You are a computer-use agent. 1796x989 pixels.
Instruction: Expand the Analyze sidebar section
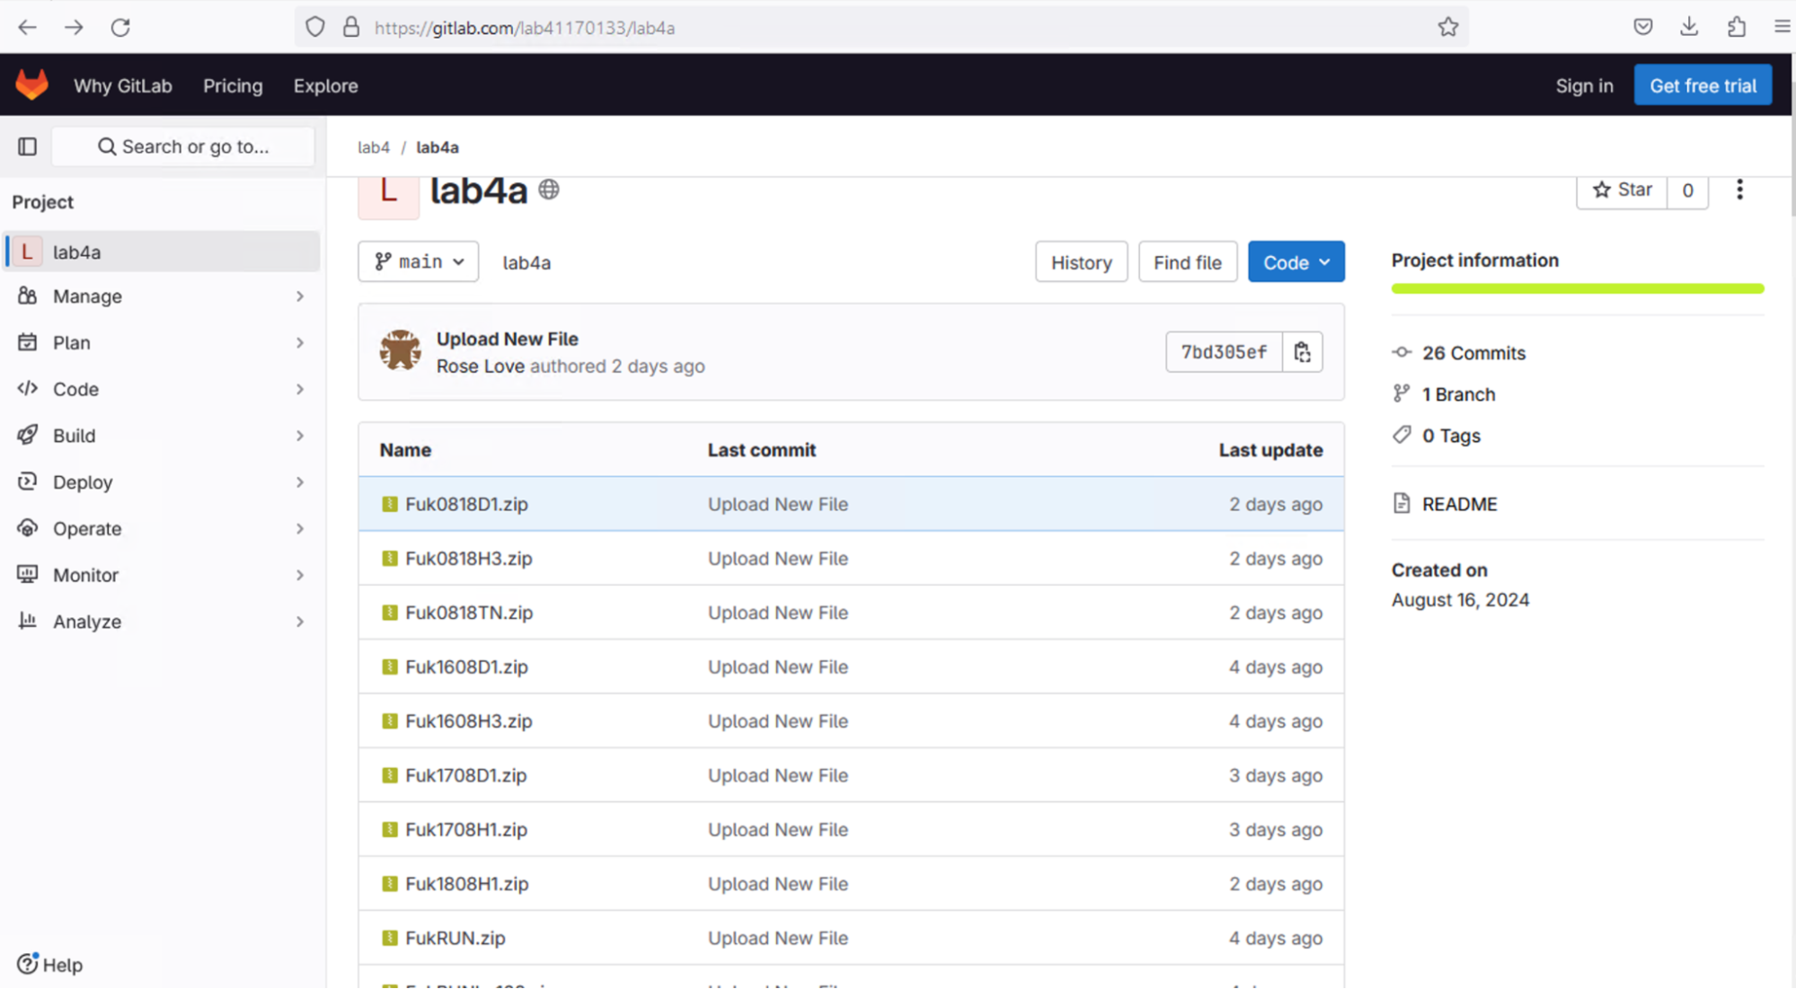coord(162,622)
